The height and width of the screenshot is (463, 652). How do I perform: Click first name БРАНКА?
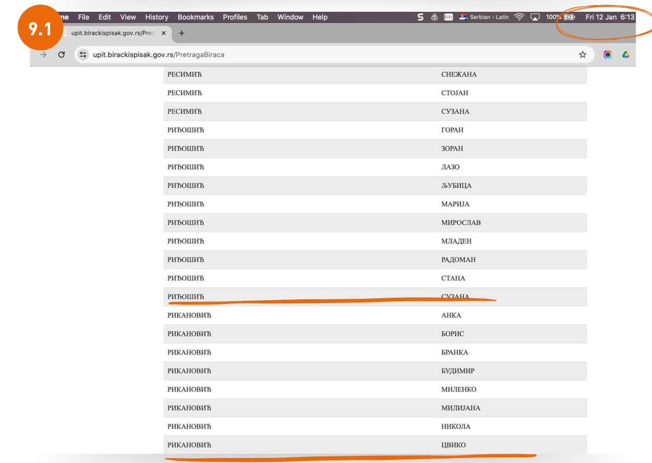[x=455, y=352]
